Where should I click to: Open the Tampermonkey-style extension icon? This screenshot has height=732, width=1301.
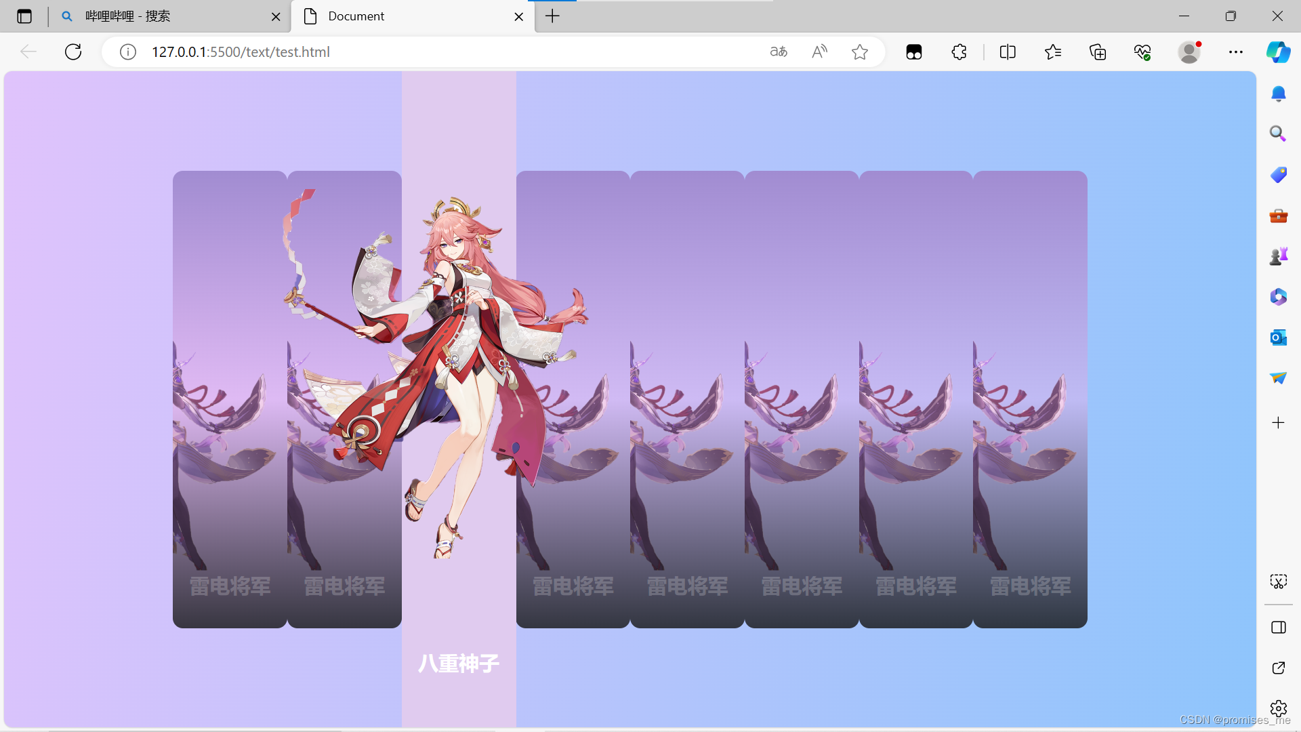[914, 52]
